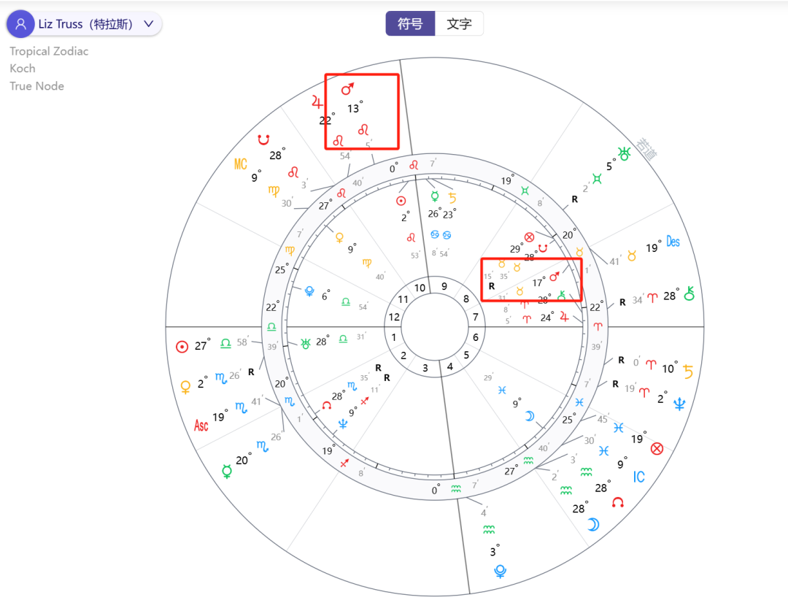Select outer Part of Fortune at 19° Pisces

[657, 448]
